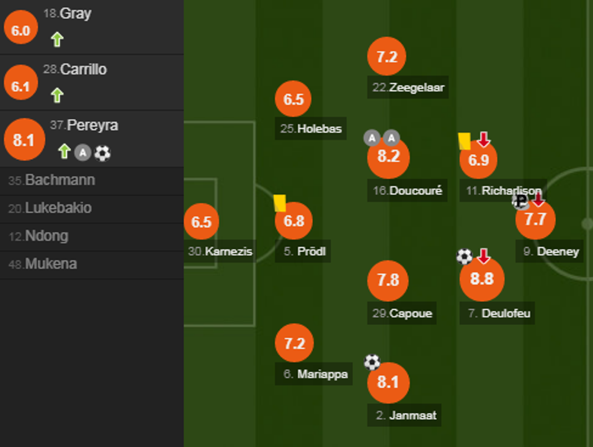Click Carrillo's green substituted-on arrow
Image resolution: width=593 pixels, height=447 pixels.
click(57, 95)
